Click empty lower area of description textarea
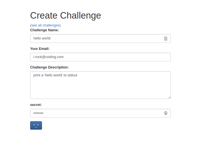This screenshot has width=197, height=155. (x=100, y=90)
